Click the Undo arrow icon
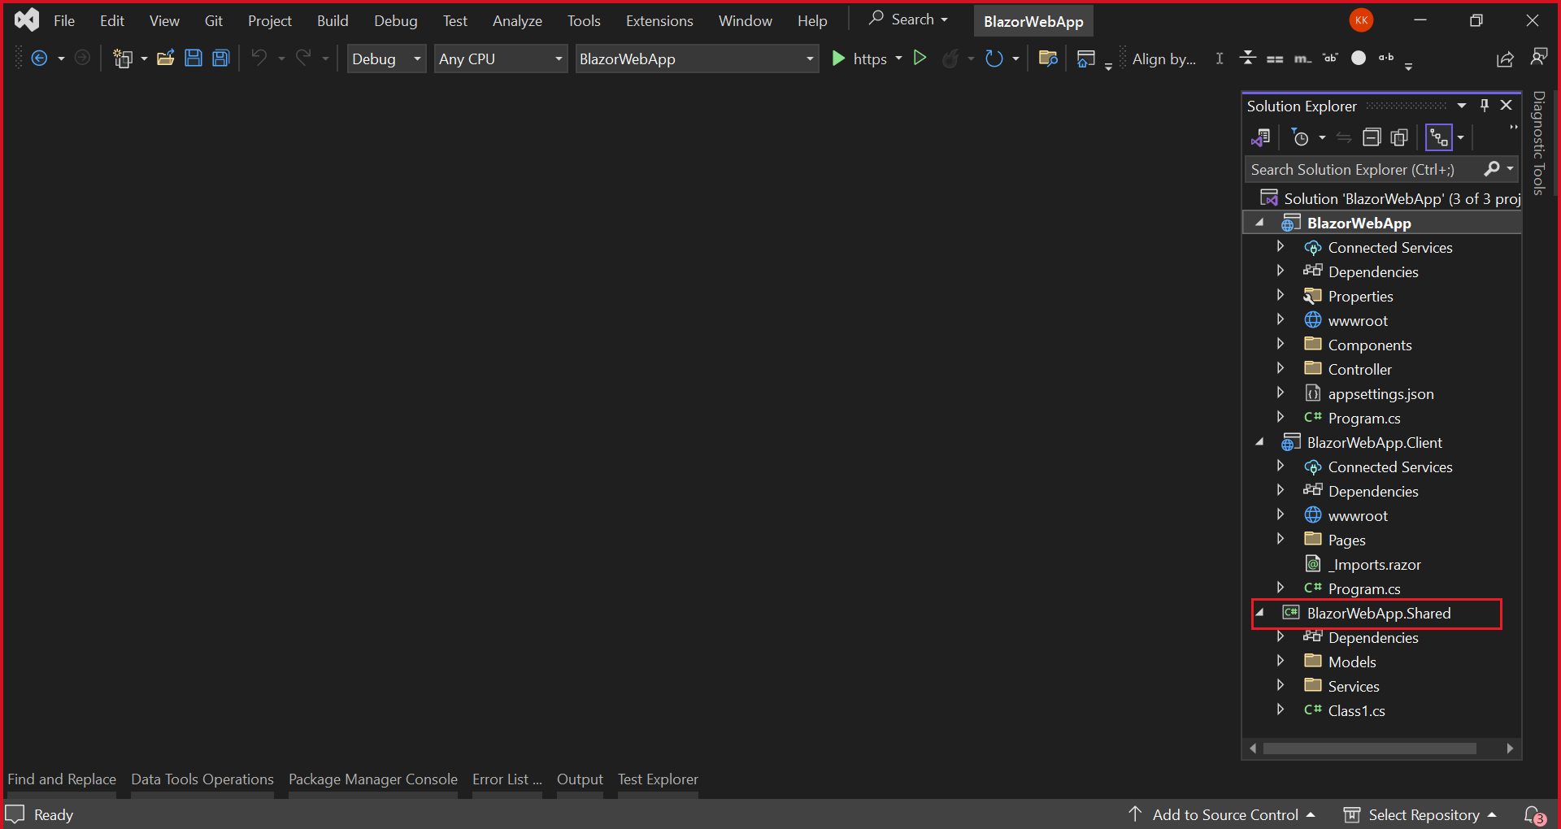 [259, 58]
